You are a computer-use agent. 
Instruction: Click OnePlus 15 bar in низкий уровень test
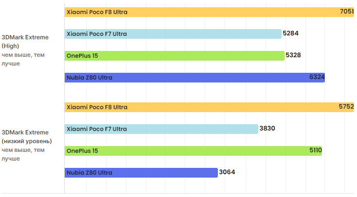tap(193, 151)
